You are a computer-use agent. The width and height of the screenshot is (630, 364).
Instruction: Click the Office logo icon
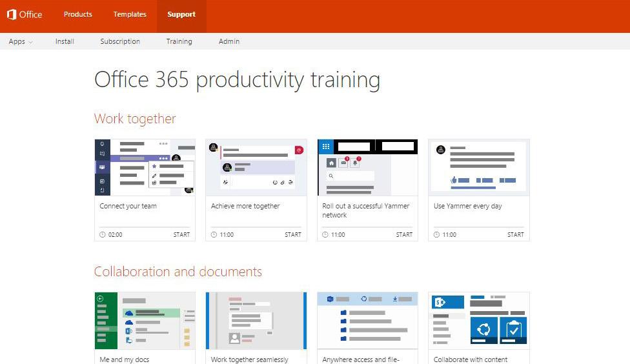click(12, 14)
